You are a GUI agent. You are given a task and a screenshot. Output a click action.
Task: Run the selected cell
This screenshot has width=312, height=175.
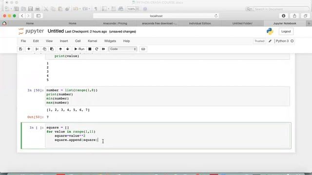pos(79,49)
